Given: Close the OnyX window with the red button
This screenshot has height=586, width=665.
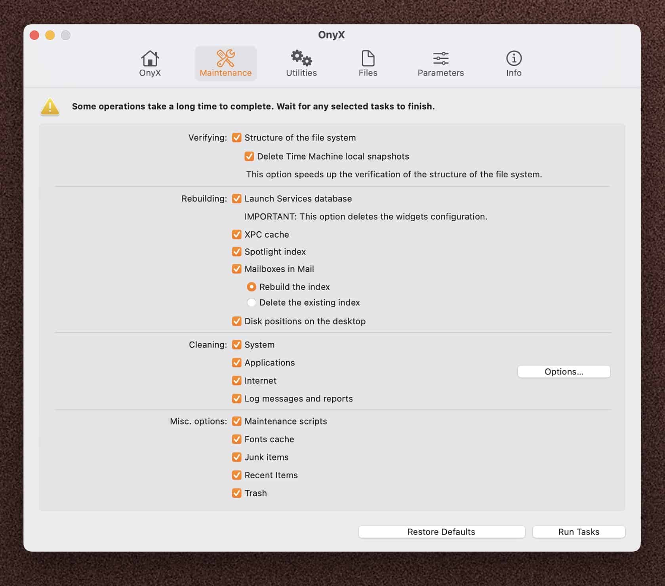Looking at the screenshot, I should (x=34, y=35).
